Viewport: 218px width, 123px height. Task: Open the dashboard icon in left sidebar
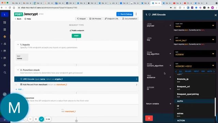point(5,23)
